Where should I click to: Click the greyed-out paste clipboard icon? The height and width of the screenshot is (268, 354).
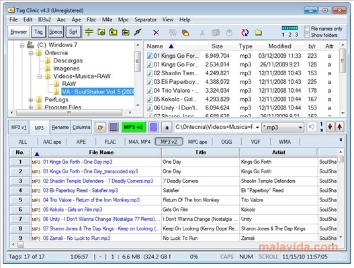(229, 32)
